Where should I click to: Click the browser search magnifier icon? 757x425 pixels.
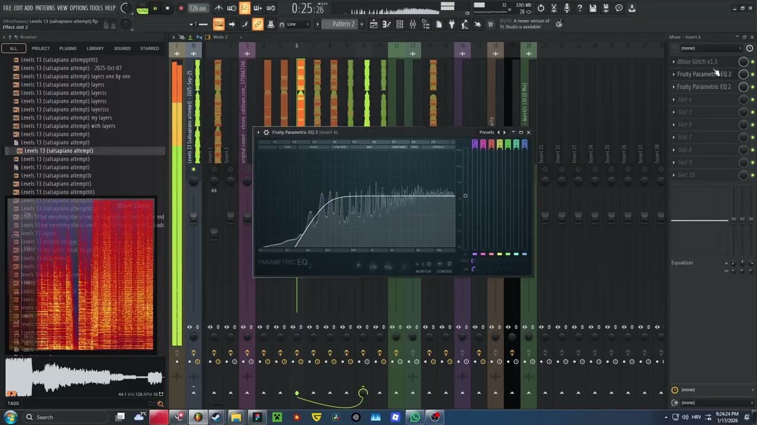pyautogui.click(x=160, y=404)
